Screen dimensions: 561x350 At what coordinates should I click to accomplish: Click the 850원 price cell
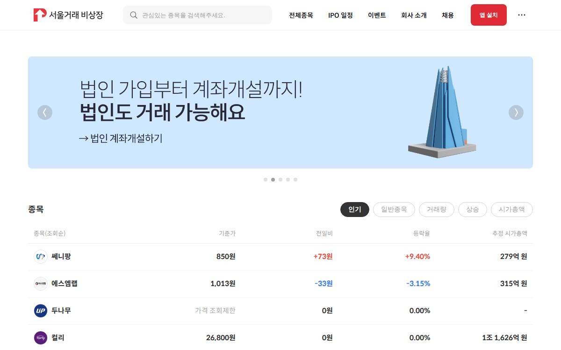click(x=226, y=256)
